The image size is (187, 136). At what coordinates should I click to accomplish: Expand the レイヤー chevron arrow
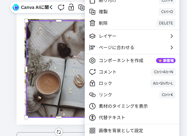pos(172,36)
